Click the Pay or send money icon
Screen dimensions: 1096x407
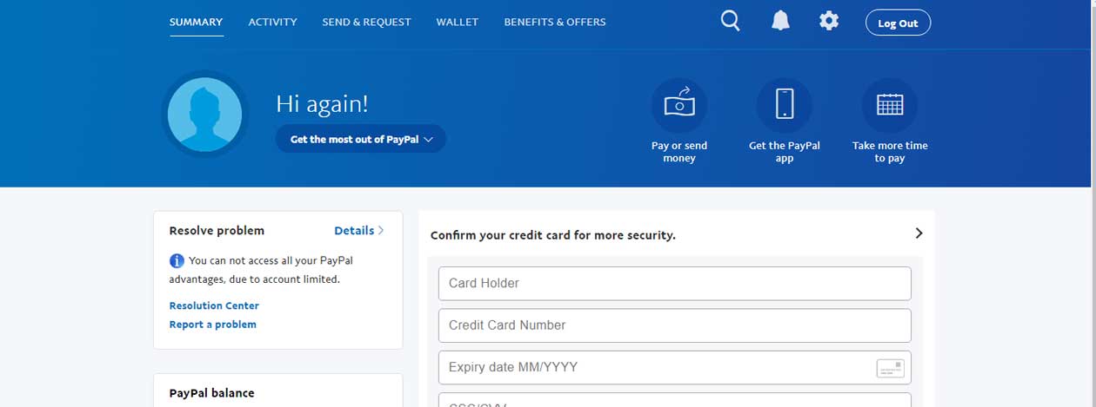[679, 105]
